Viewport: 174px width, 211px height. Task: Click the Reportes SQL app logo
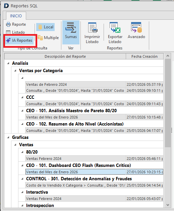click(6, 6)
